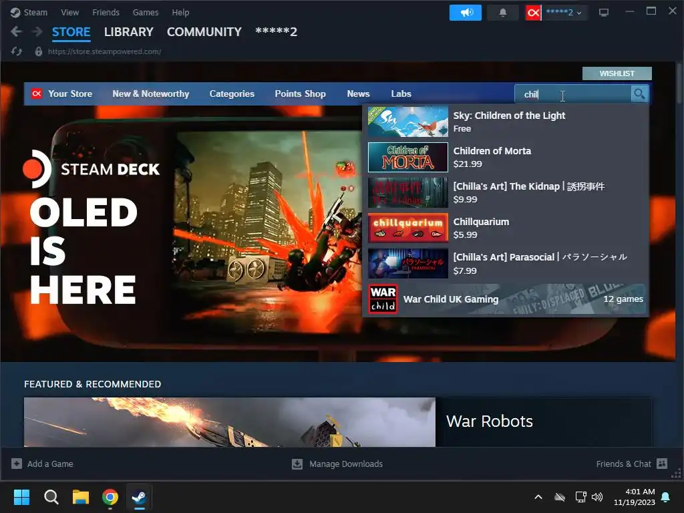
Task: Launch Chrome from taskbar
Action: 110,497
